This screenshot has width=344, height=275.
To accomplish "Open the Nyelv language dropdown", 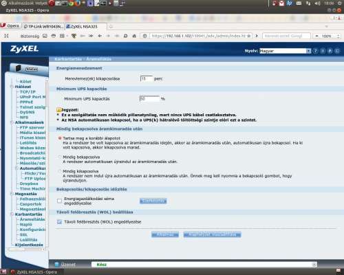I will [285, 51].
